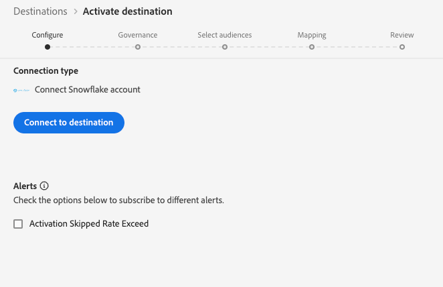The image size is (443, 287).
Task: Jump to the Governance step label
Action: point(137,35)
